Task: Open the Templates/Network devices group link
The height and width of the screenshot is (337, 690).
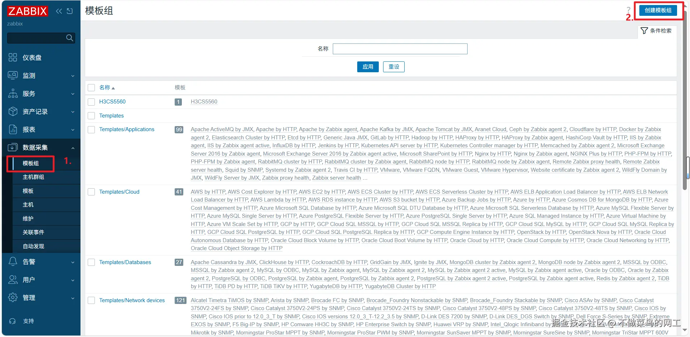Action: 132,300
